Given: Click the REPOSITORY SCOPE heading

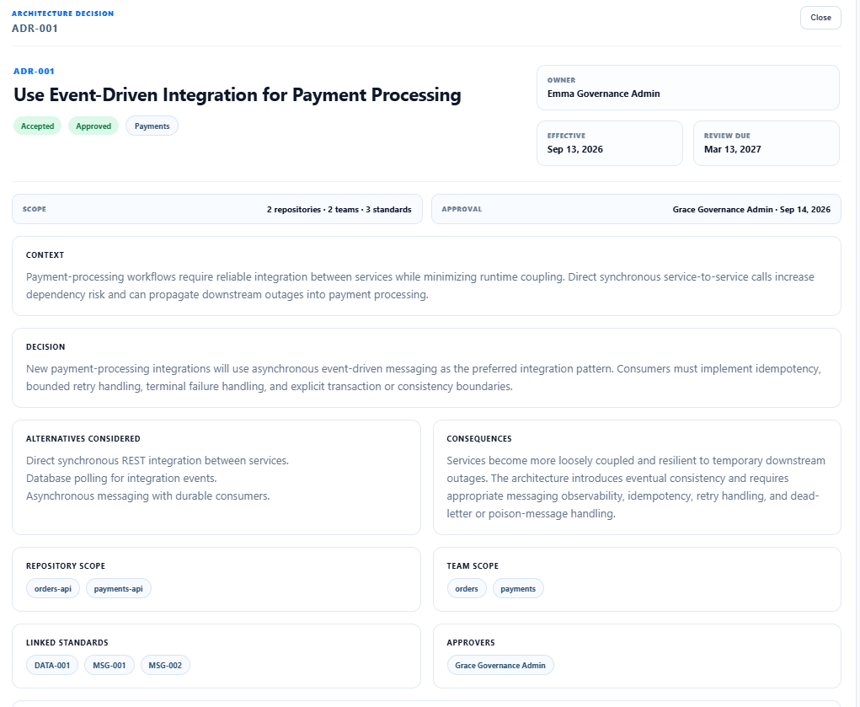Looking at the screenshot, I should tap(65, 566).
